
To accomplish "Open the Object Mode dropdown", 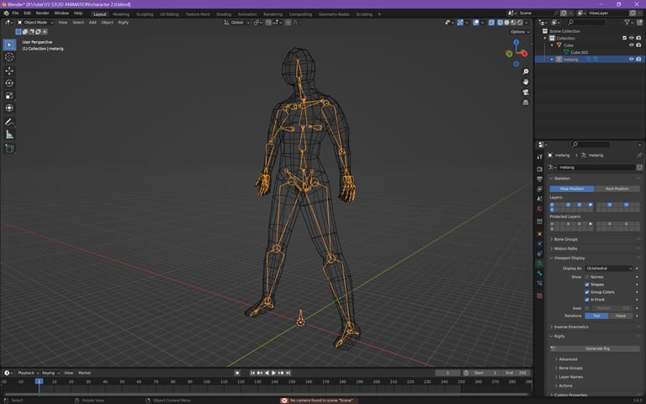I will pyautogui.click(x=35, y=23).
